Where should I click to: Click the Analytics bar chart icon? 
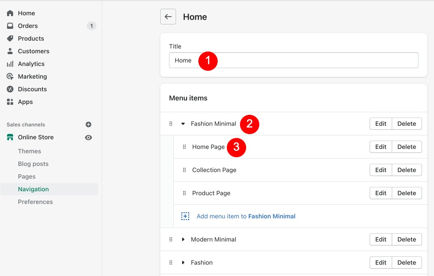10,64
